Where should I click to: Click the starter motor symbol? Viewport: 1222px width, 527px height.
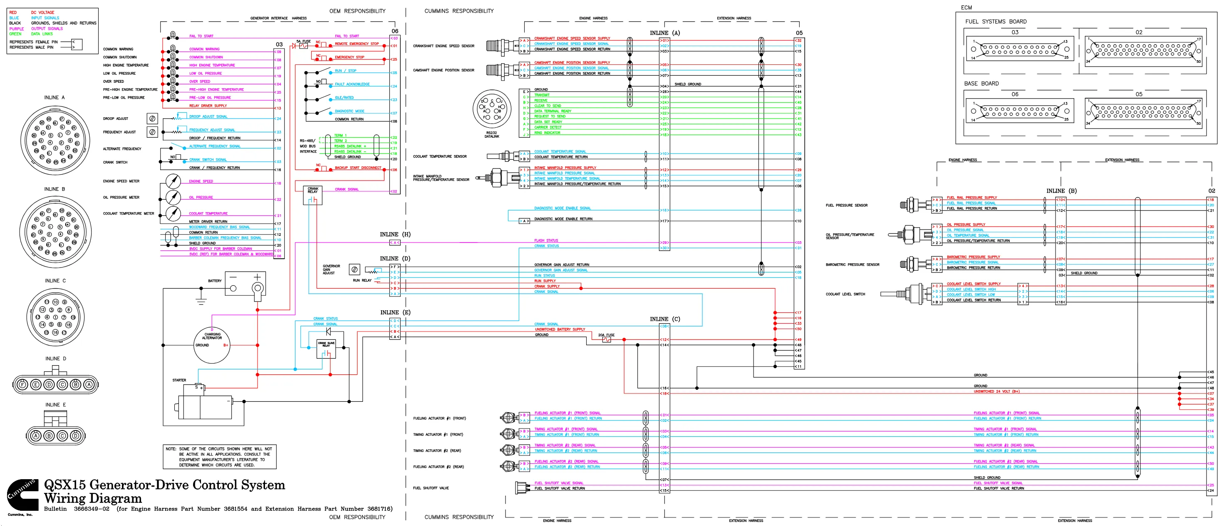[x=204, y=402]
